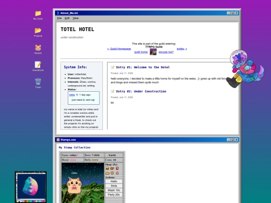Follow the Guild Homepage webring link
Viewport: 271px width, 203px height.
point(119,49)
